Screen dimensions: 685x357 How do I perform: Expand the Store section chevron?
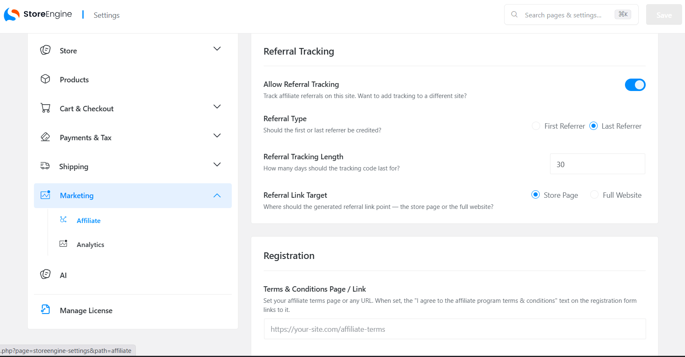coord(217,49)
